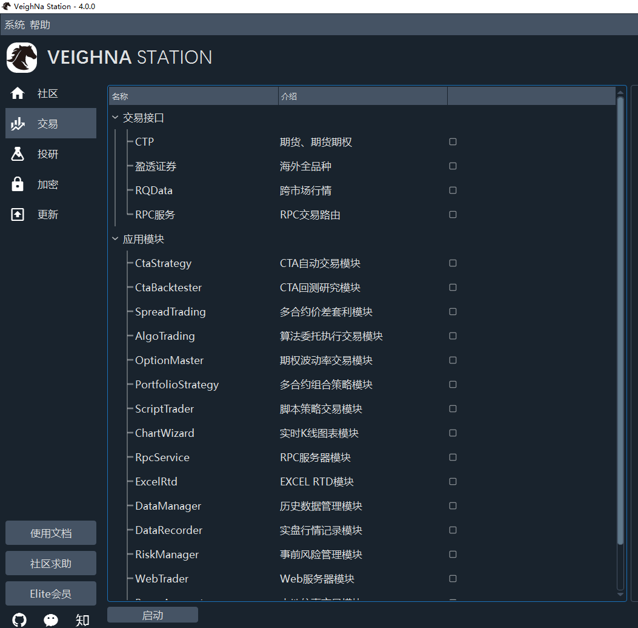Select the RPC服务 tree row
This screenshot has height=628, width=638.
pos(362,214)
